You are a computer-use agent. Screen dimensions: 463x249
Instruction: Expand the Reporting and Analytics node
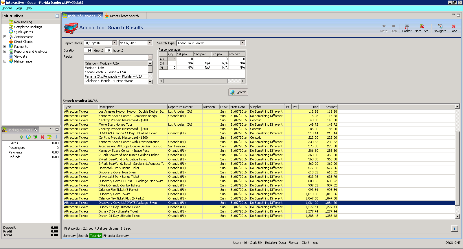[5, 52]
